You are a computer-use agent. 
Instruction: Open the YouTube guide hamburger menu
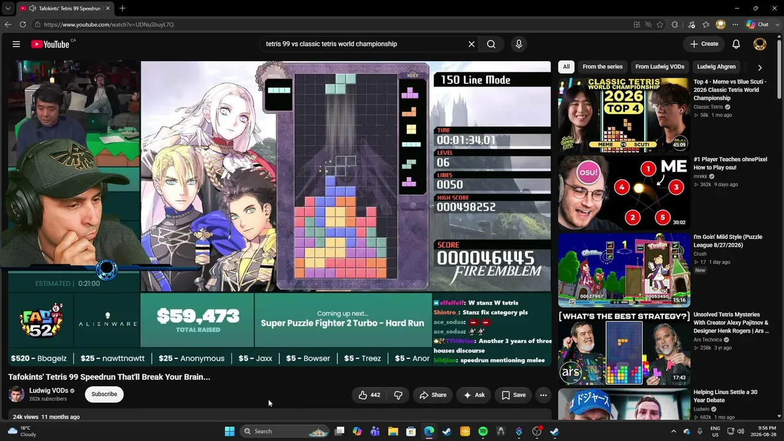pyautogui.click(x=17, y=44)
